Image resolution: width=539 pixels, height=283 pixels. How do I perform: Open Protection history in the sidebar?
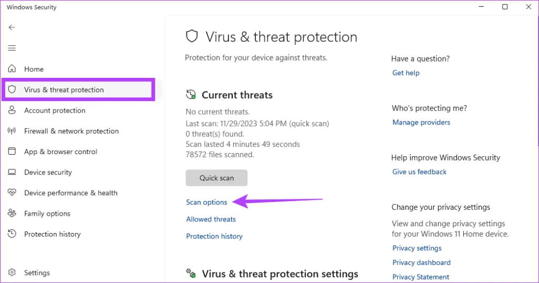click(52, 234)
